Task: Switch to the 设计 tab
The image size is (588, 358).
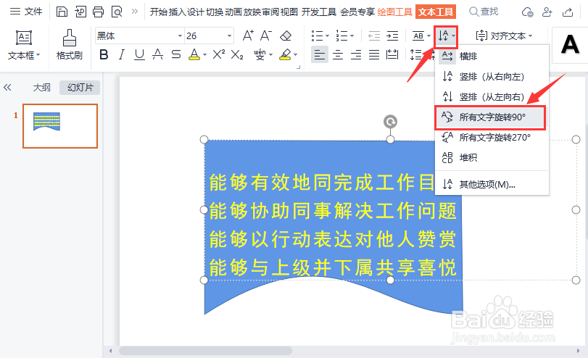Action: (x=196, y=12)
